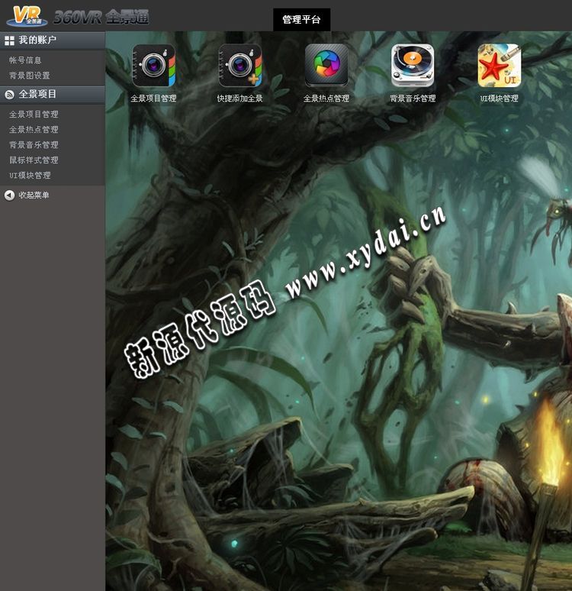Open the 背景音乐管理 turntable icon
Screen dimensions: 572x591
coord(413,66)
